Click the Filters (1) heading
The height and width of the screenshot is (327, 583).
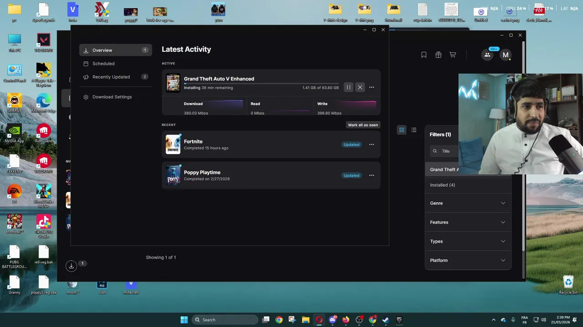pyautogui.click(x=440, y=134)
